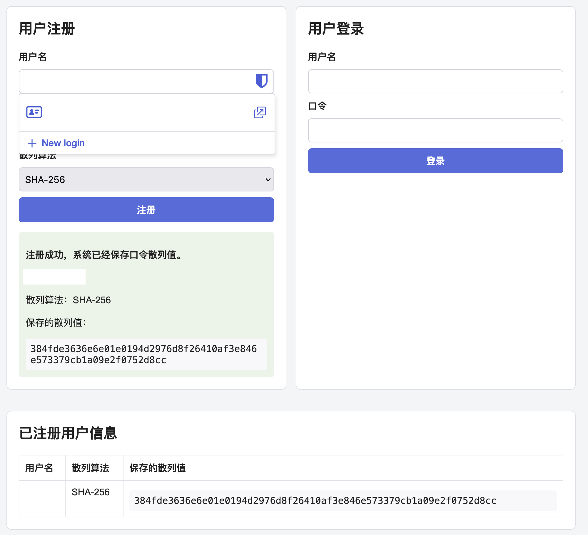Select the identity card autofill entry icon
Screen dimensions: 588x535
click(34, 112)
